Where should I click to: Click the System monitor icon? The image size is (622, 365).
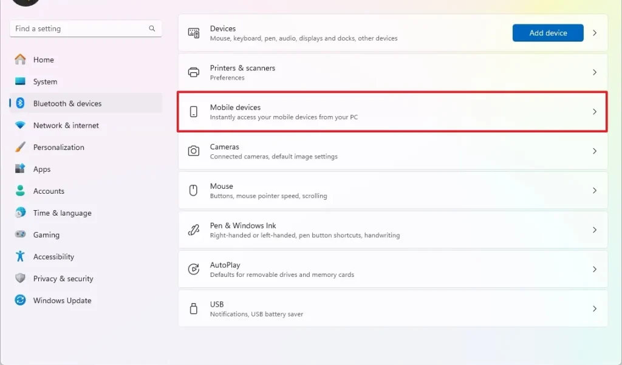coord(20,81)
